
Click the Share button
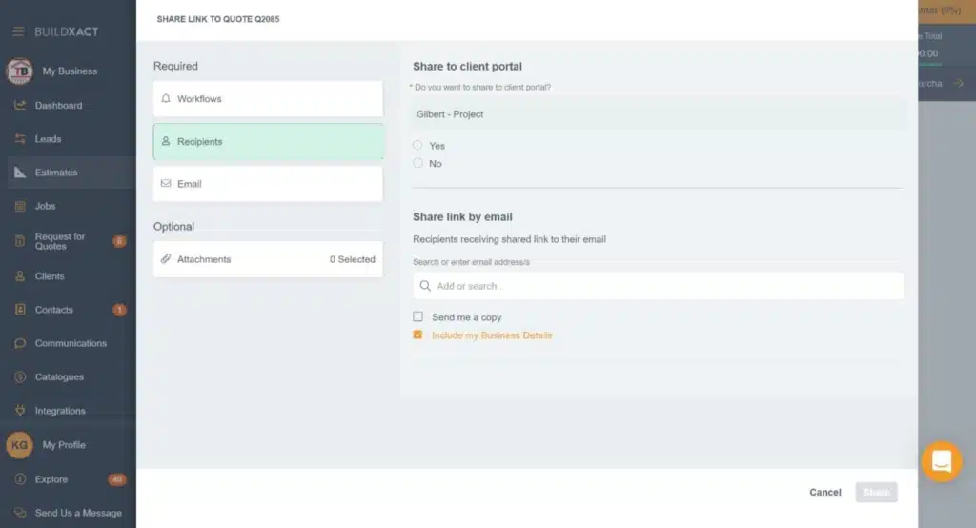(876, 493)
